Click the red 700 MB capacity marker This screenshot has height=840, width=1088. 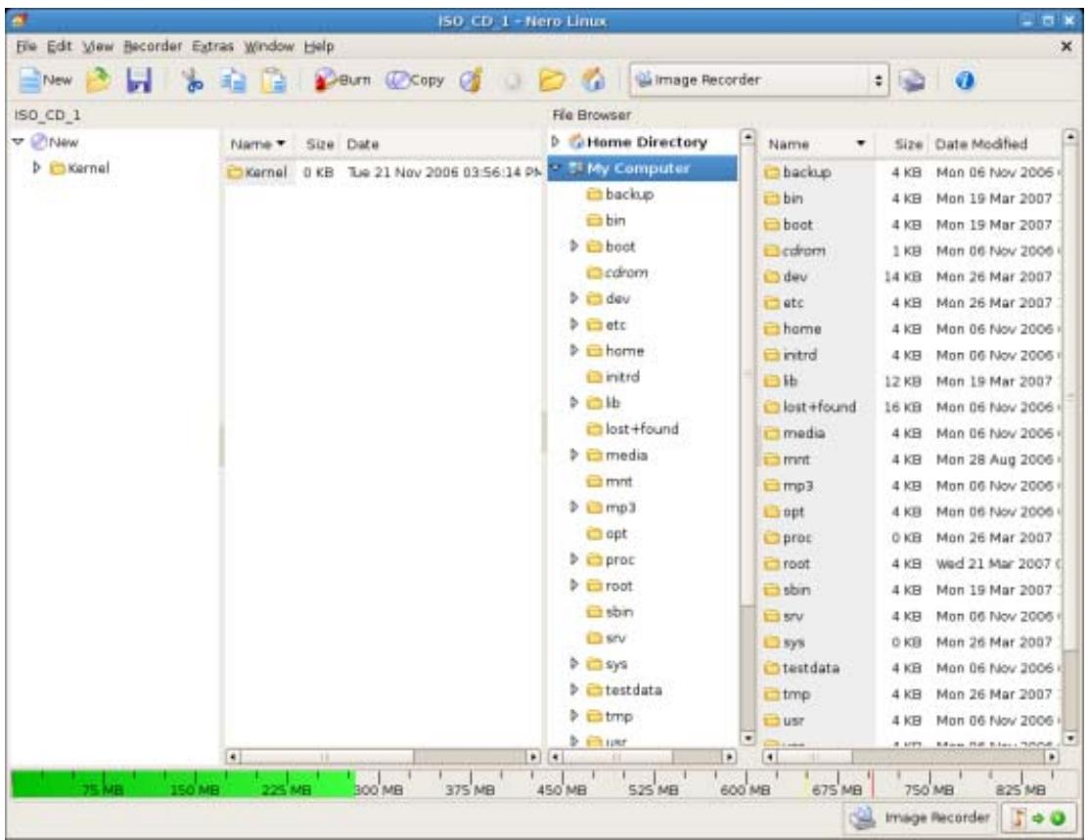872,784
